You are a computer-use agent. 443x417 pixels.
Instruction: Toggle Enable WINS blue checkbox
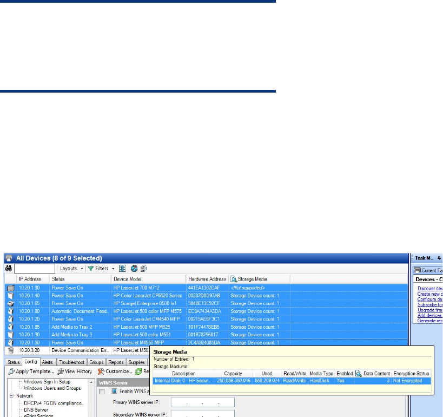115,391
